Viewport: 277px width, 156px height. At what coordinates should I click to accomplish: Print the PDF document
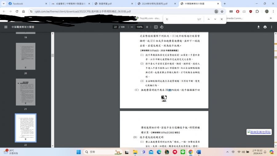(x=265, y=27)
